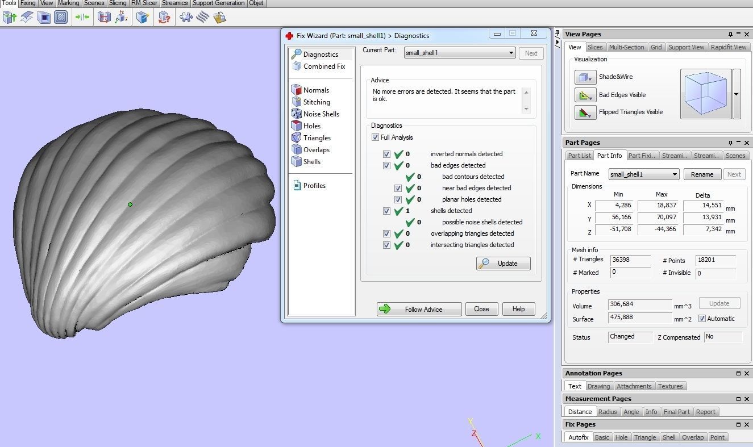
Task: Uncheck the shells detected checkbox
Action: pos(386,211)
